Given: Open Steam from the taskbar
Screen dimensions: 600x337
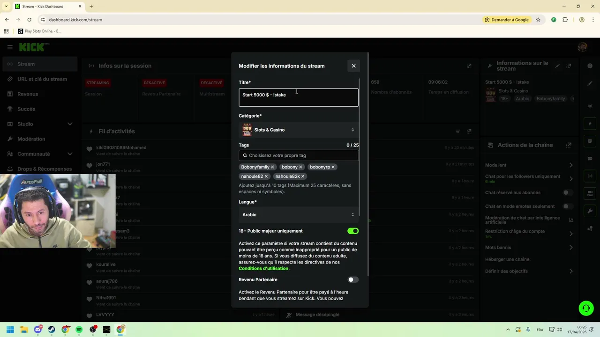Looking at the screenshot, I should 52,330.
